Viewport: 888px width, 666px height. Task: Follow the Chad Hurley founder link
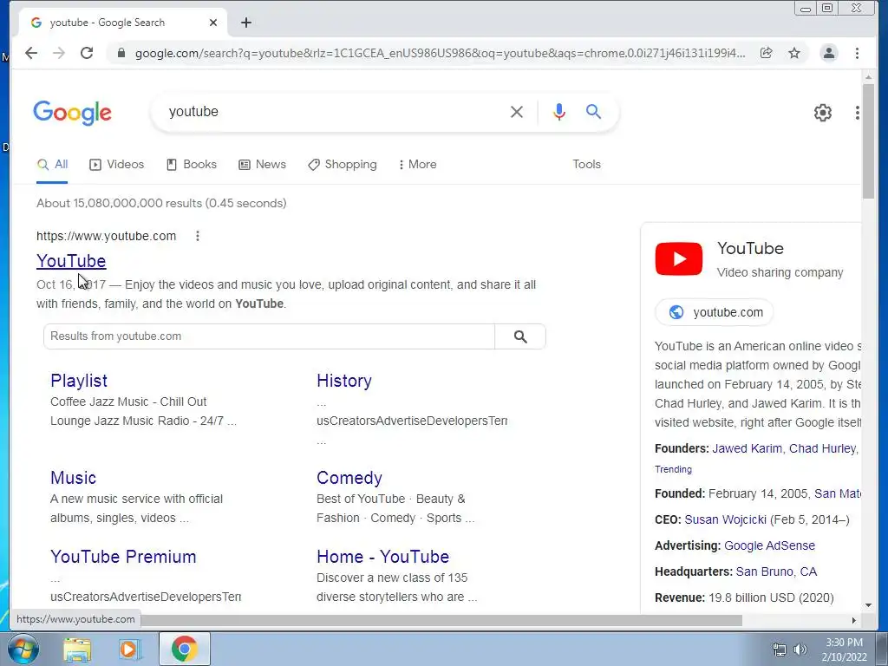coord(822,448)
